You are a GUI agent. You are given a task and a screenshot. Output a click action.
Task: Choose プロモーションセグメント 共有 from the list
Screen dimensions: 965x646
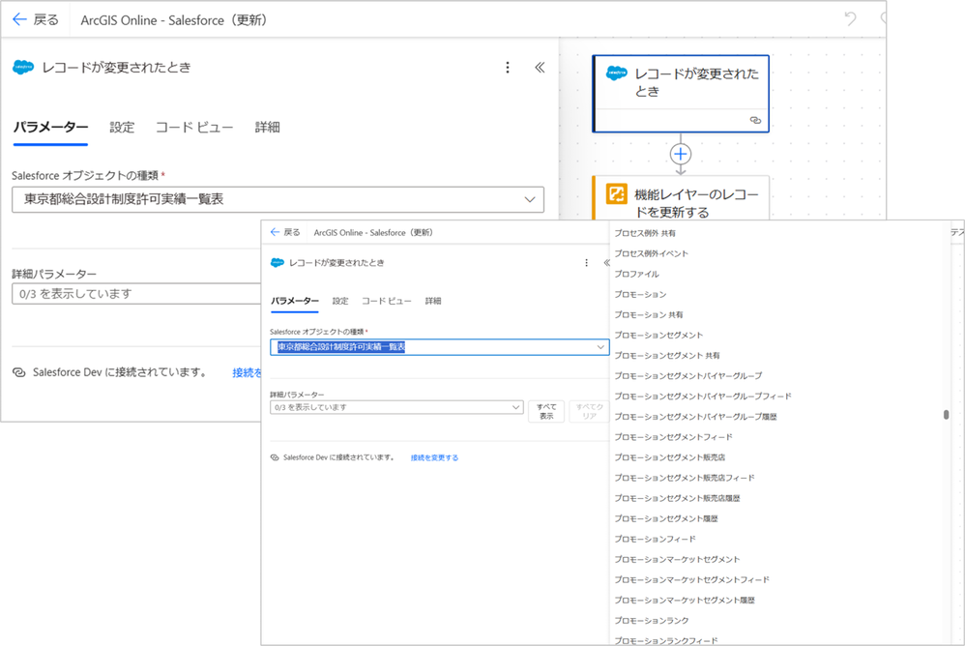(x=667, y=355)
